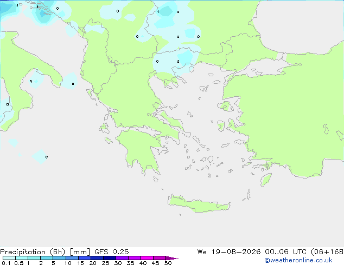Screen dimensions: 344x265
Task: Click the 'We 19-08-2026' date text
Action: pos(229,252)
